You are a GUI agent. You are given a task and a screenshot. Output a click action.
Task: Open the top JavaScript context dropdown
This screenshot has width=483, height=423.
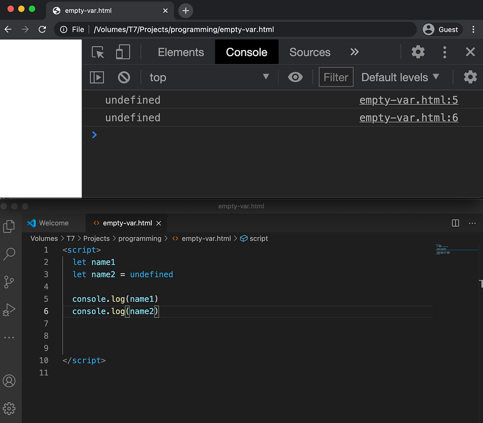(x=209, y=77)
